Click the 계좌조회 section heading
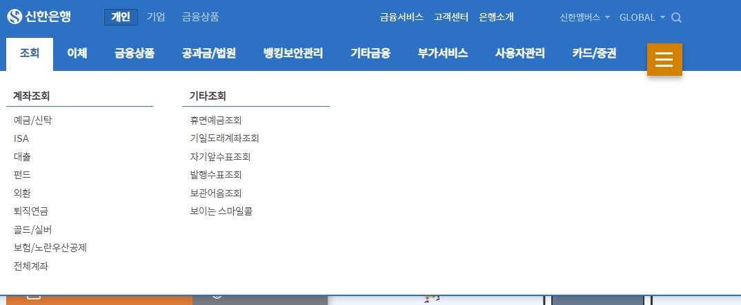Image resolution: width=741 pixels, height=305 pixels. coord(31,96)
